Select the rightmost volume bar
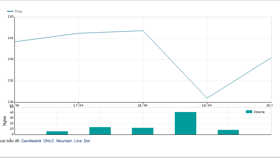The width and height of the screenshot is (280, 158). point(228,132)
